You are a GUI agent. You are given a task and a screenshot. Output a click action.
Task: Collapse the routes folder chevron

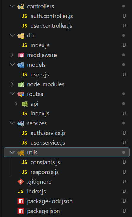pos(12,94)
